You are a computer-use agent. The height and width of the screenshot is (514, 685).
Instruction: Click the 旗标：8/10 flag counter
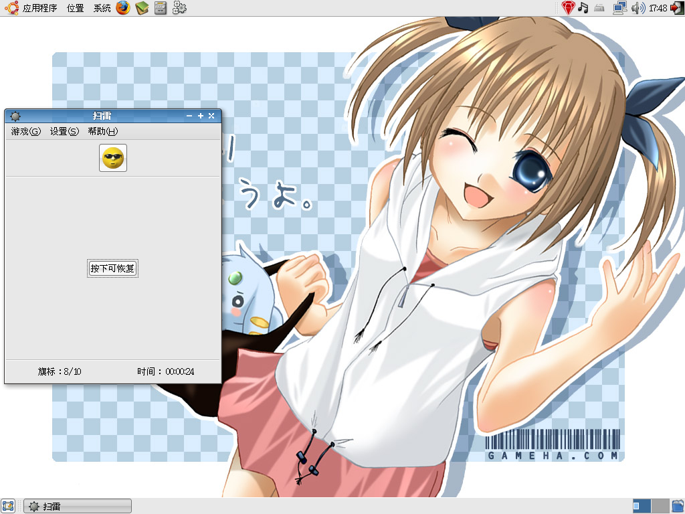[60, 371]
